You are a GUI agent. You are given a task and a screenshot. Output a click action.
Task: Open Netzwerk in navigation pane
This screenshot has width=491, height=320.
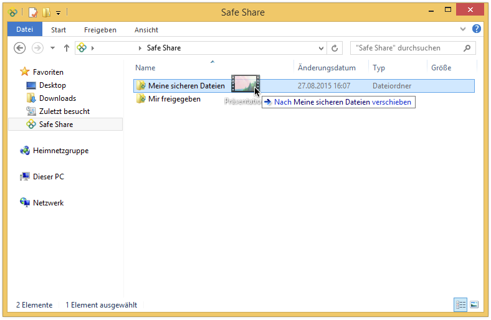tap(48, 203)
